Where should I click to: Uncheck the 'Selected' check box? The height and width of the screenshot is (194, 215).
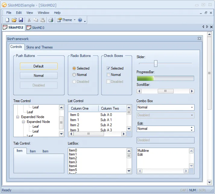click(108, 68)
